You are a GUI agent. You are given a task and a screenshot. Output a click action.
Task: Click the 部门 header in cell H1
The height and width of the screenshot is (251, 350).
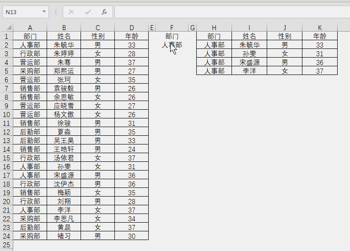[214, 36]
